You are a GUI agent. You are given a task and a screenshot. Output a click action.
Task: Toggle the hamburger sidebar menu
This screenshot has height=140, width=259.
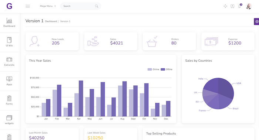(x=28, y=6)
